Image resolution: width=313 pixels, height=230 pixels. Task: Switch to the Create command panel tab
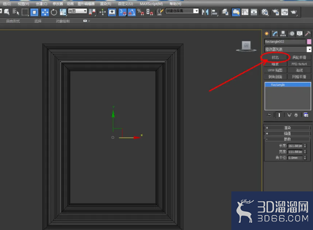pyautogui.click(x=267, y=34)
